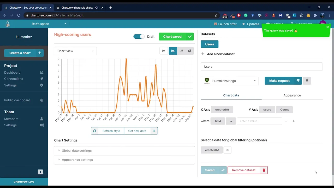This screenshot has height=188, width=334.
Task: Collapse the sidebar with the arrow icon
Action: tap(40, 172)
